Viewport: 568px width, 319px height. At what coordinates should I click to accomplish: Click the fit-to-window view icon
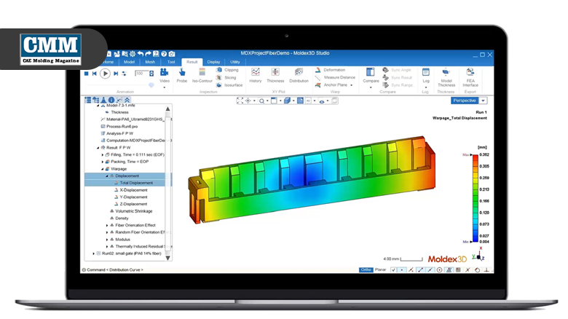[240, 101]
